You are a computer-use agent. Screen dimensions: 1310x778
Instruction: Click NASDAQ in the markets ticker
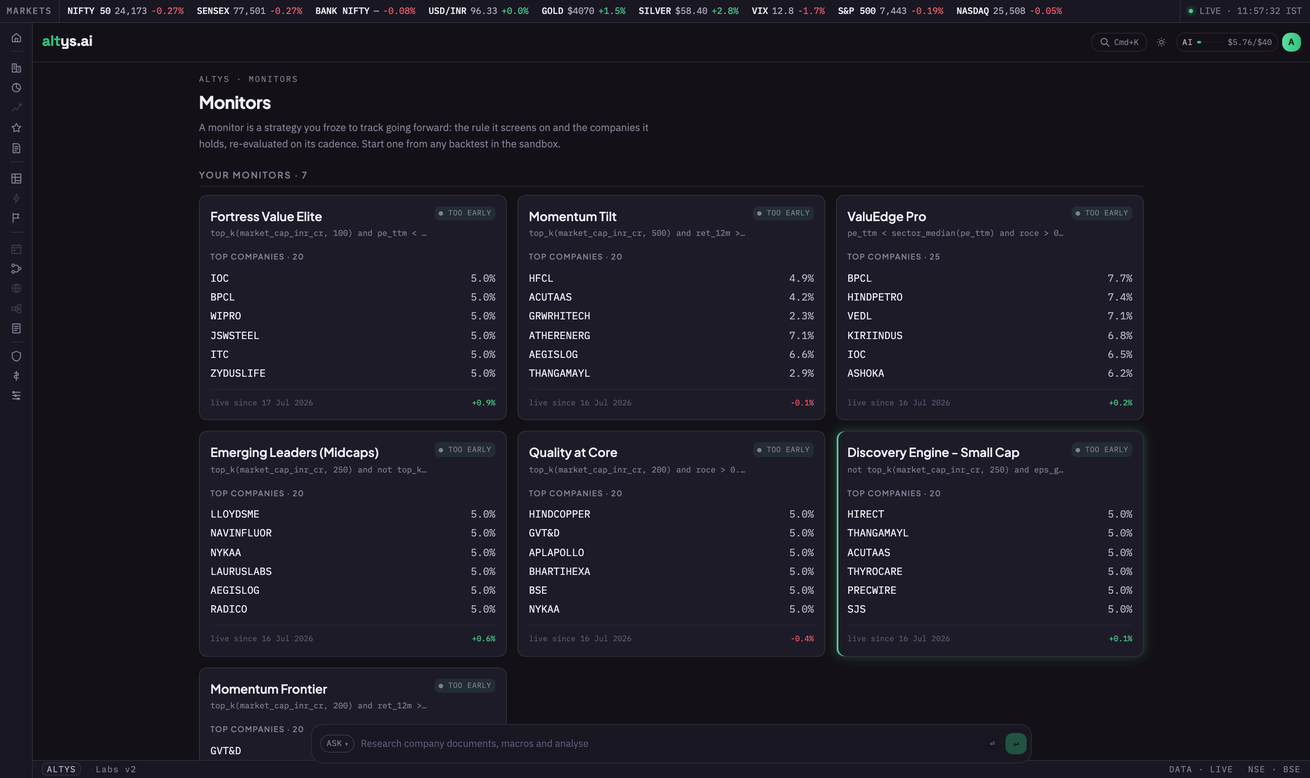(1009, 11)
